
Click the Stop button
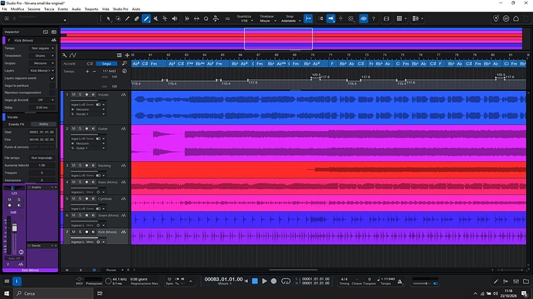(x=255, y=281)
